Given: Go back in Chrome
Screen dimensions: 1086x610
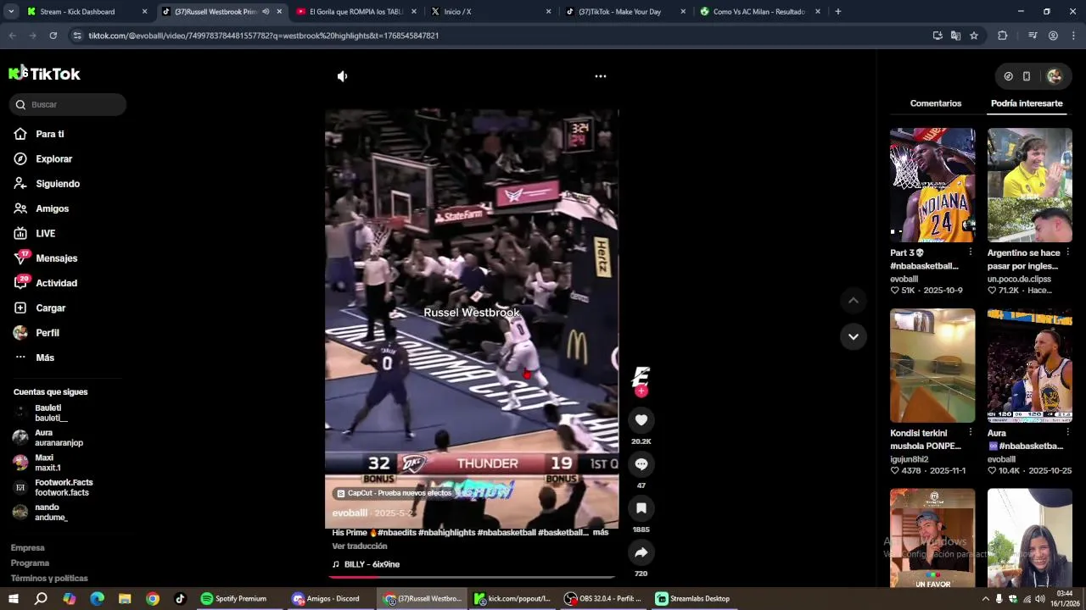Looking at the screenshot, I should coord(12,36).
